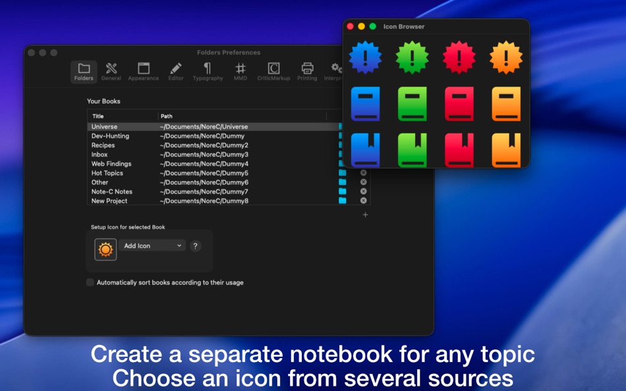Sort books by the Title column header
This screenshot has height=391, width=626.
click(x=100, y=115)
